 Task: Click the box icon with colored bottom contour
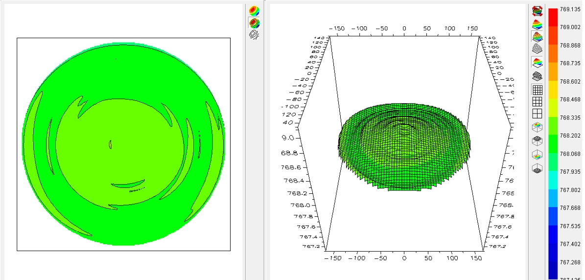[x=537, y=155]
